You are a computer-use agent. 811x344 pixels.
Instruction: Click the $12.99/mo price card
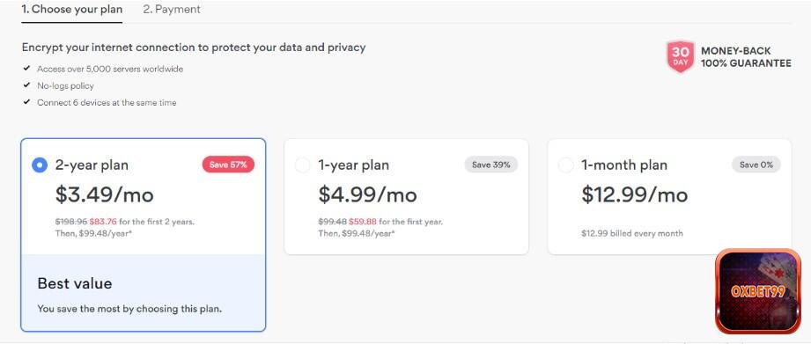[x=669, y=196]
